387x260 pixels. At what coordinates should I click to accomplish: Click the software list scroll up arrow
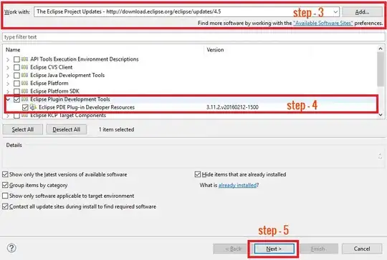click(x=381, y=49)
